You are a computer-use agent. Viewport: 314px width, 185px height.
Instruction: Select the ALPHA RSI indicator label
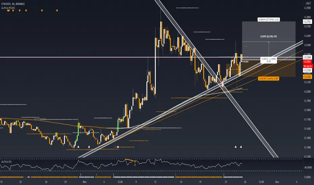pyautogui.click(x=6, y=161)
